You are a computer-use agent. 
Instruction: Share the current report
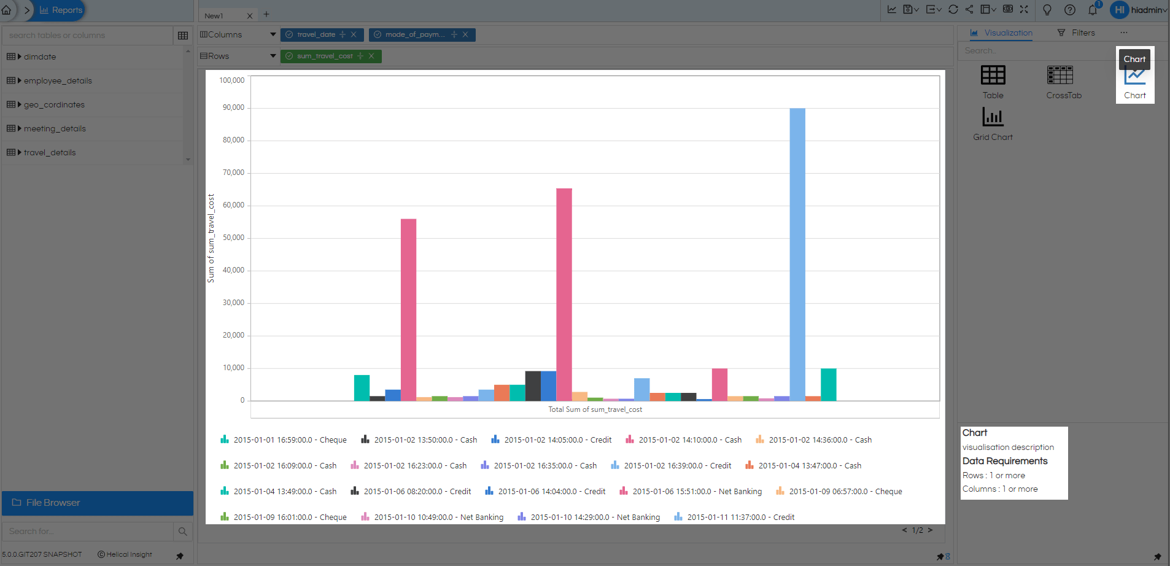coord(969,10)
